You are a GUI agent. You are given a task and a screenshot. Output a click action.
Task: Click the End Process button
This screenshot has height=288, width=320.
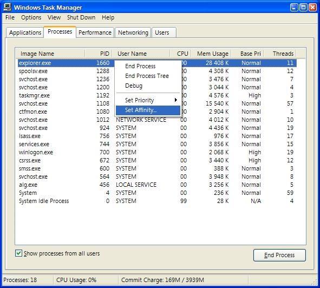(279, 255)
